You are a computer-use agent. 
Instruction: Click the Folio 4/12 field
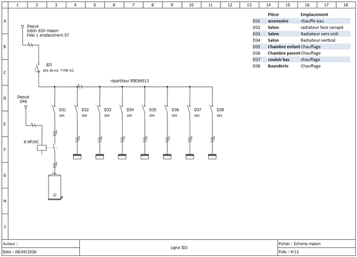click(x=316, y=251)
